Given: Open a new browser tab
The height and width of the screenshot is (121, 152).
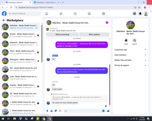Looking at the screenshot, I should click(63, 2).
